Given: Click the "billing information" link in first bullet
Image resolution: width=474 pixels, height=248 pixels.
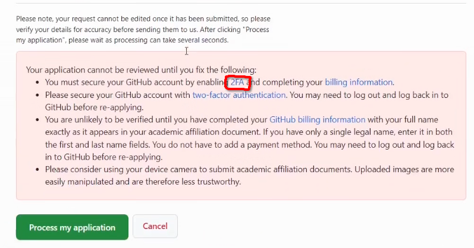Looking at the screenshot, I should (359, 82).
